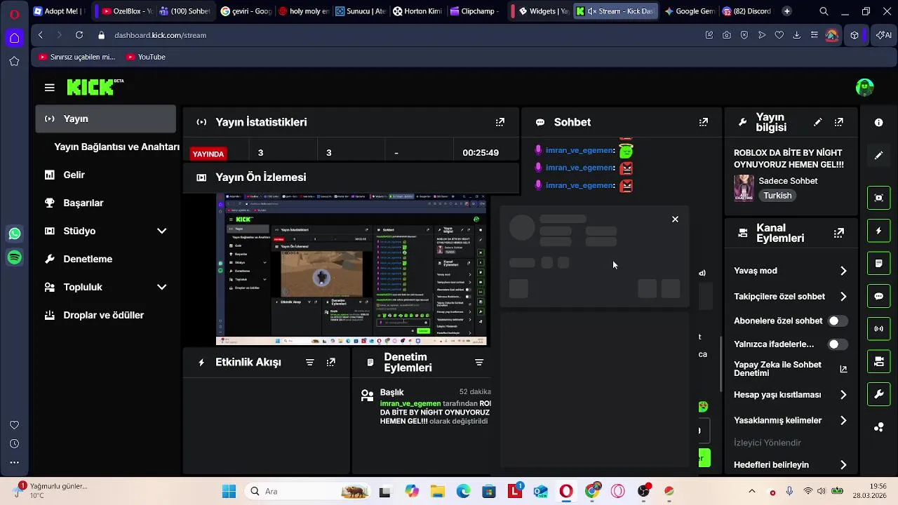Open Opera downloads icon
This screenshot has height=505, width=898.
click(796, 35)
